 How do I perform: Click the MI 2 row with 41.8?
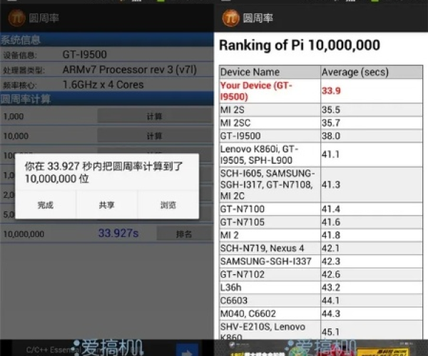click(321, 235)
